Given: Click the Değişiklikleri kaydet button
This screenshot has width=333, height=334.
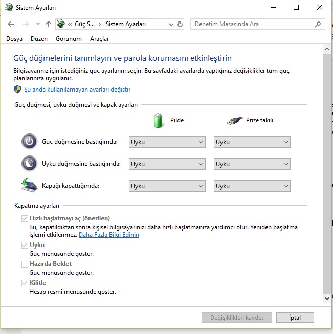Looking at the screenshot, I should click(237, 318).
